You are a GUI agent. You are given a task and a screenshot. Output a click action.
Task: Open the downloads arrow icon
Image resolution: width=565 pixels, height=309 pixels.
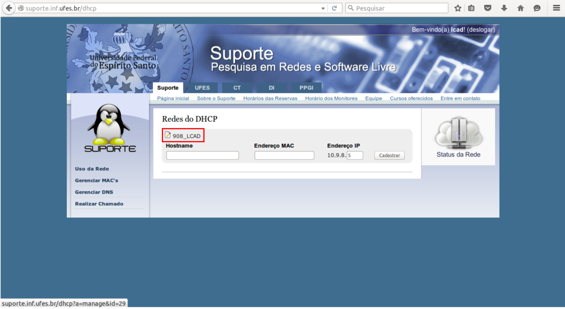point(504,8)
